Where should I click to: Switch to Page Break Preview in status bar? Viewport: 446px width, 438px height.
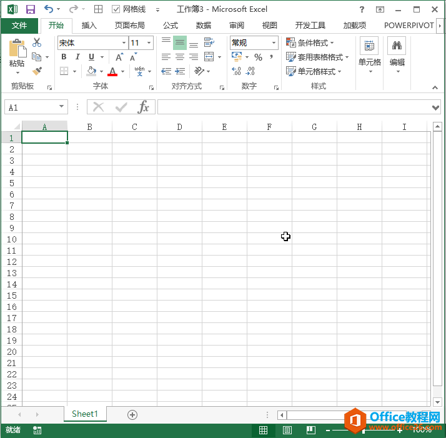coord(311,430)
